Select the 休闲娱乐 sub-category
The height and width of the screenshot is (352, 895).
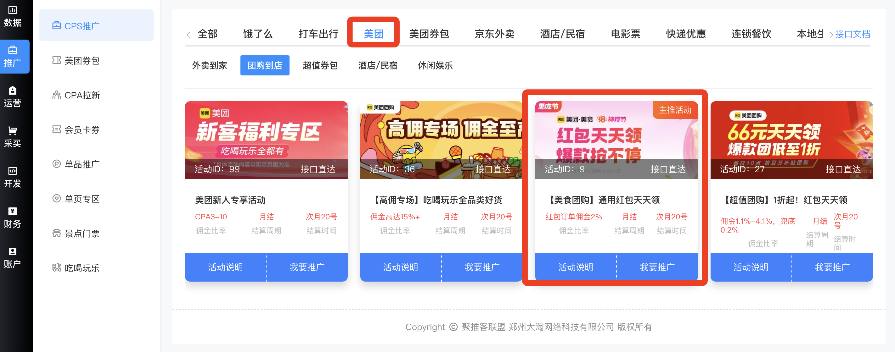[x=435, y=65]
